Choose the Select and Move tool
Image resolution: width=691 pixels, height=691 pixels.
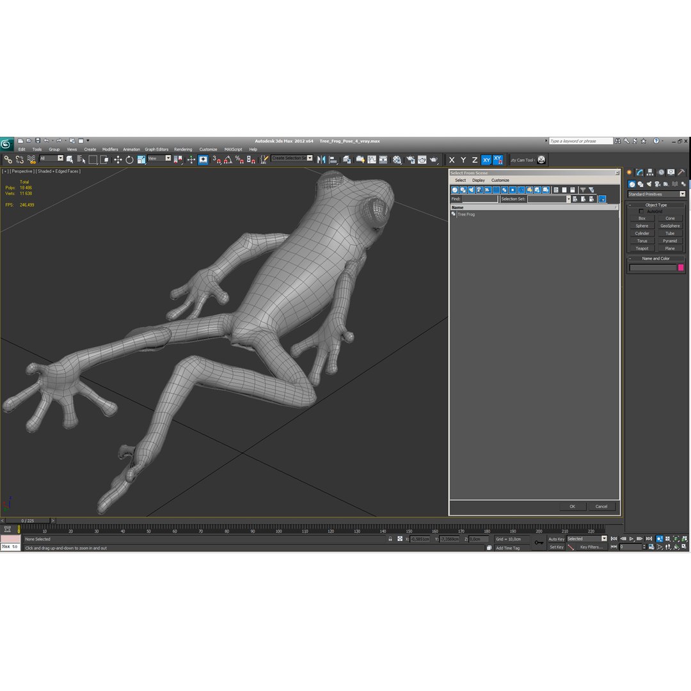pos(118,159)
